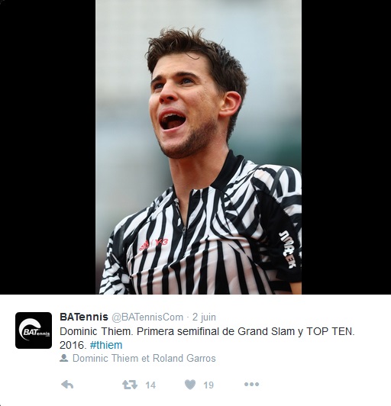Open tagged Dominic Thiem profile
Viewport: 391px width, 406px height.
105,359
